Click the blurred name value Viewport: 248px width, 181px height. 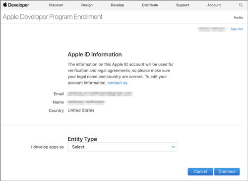click(x=86, y=102)
